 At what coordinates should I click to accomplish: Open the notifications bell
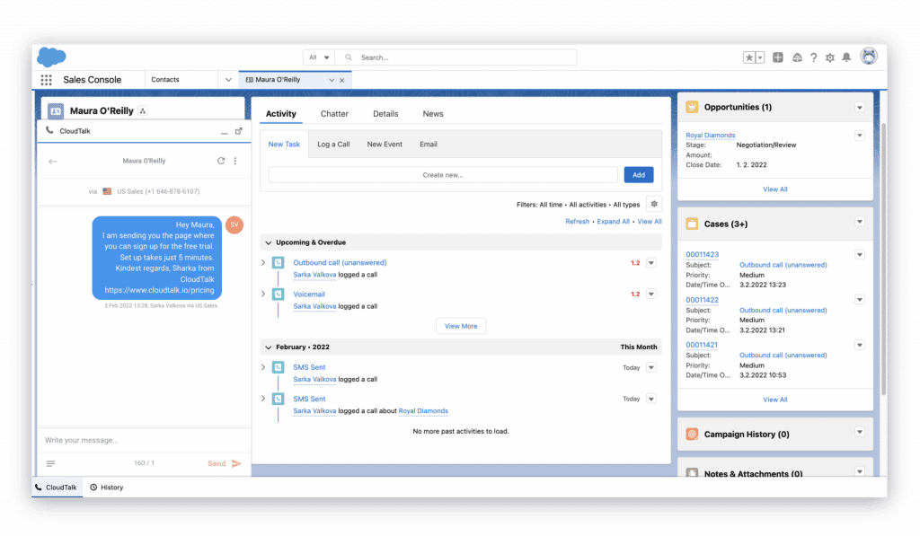point(846,57)
